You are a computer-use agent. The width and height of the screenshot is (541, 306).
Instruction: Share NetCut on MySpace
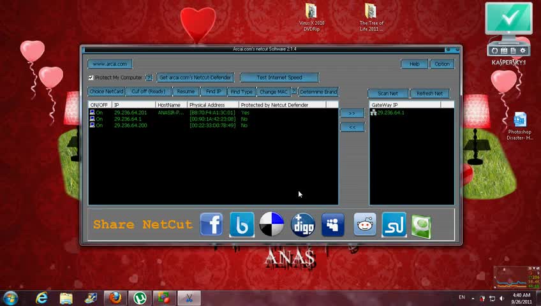(x=332, y=224)
